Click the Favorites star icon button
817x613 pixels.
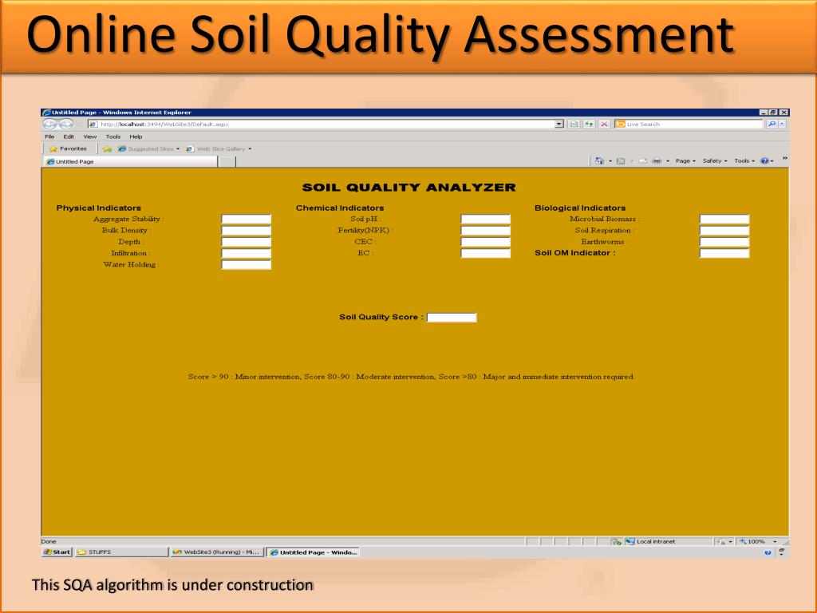(x=68, y=148)
